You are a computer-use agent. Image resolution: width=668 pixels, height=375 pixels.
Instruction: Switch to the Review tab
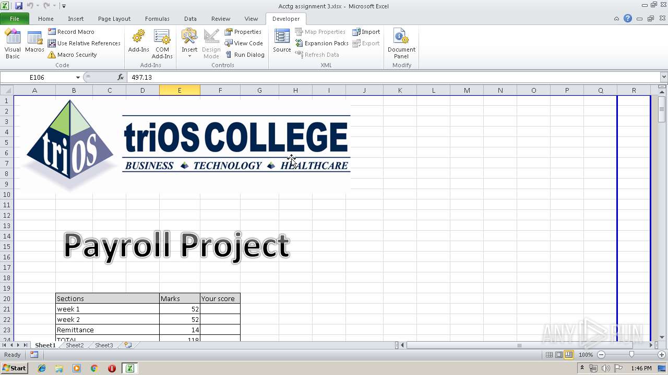click(x=221, y=19)
